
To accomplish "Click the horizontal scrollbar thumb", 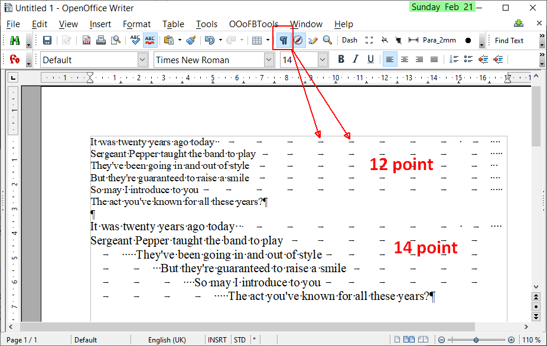I will 248,327.
